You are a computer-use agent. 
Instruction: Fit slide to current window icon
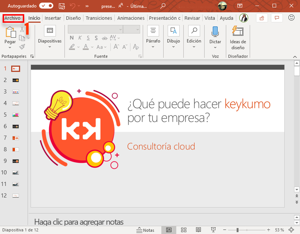click(x=291, y=230)
